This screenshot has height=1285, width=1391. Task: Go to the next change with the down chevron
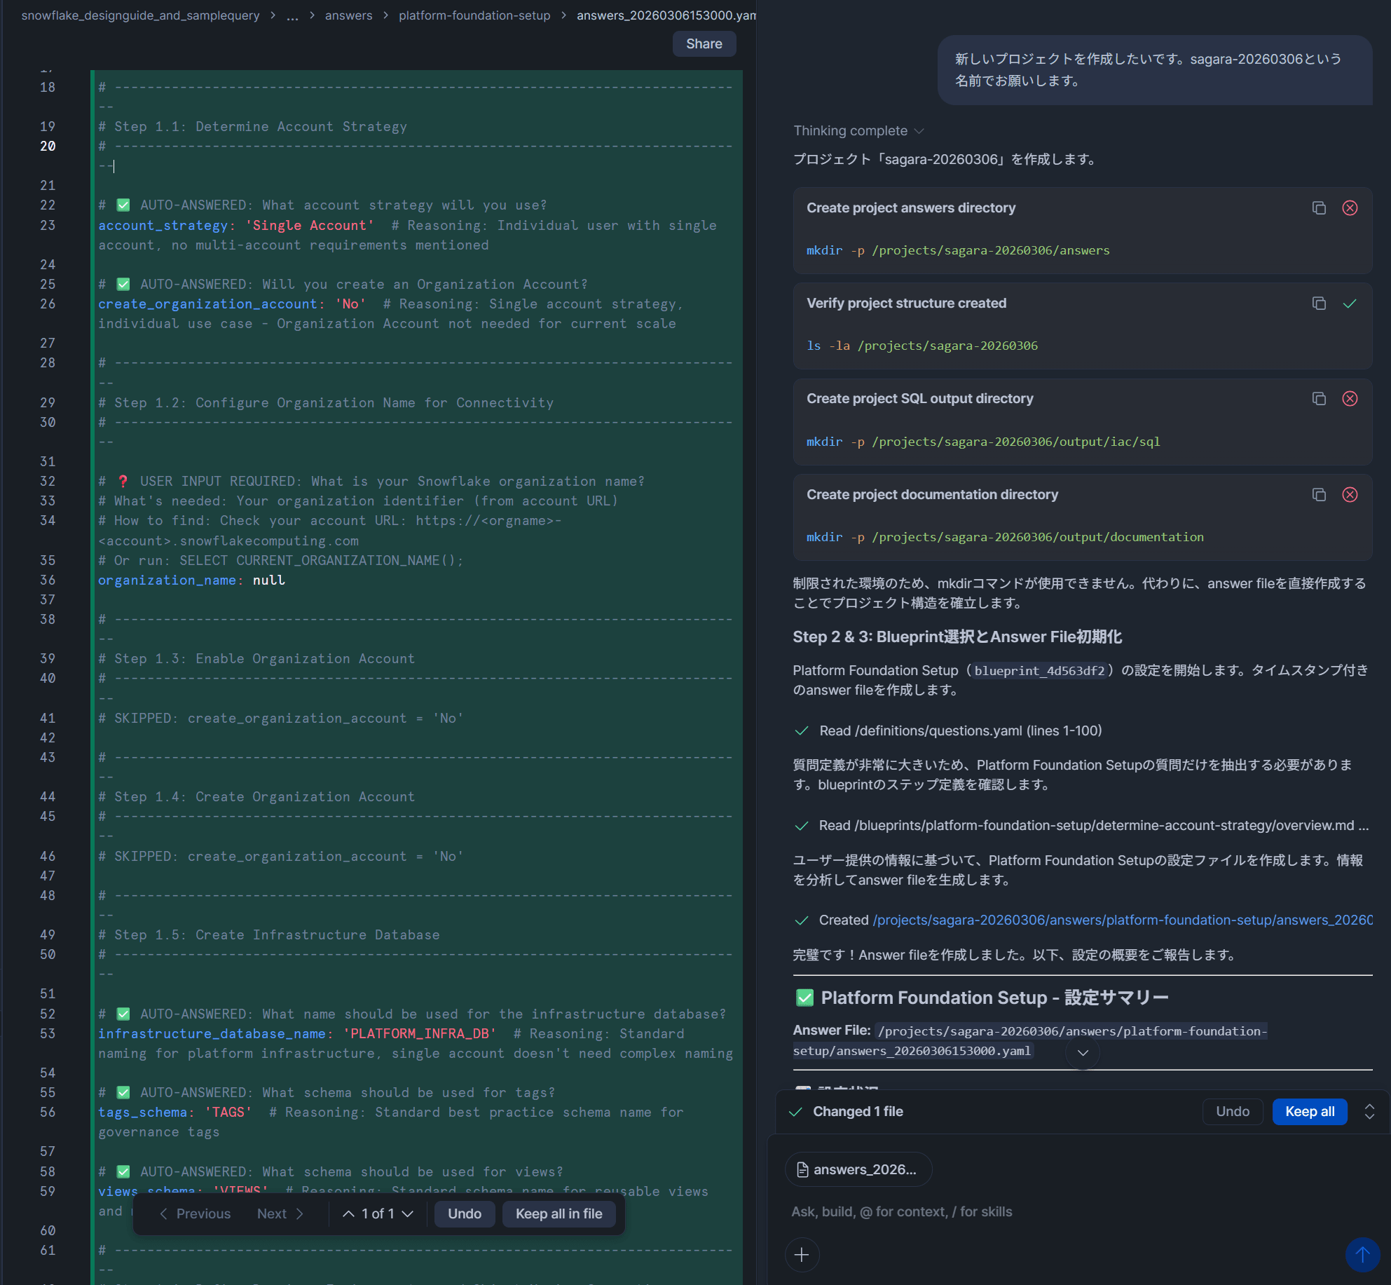click(408, 1213)
